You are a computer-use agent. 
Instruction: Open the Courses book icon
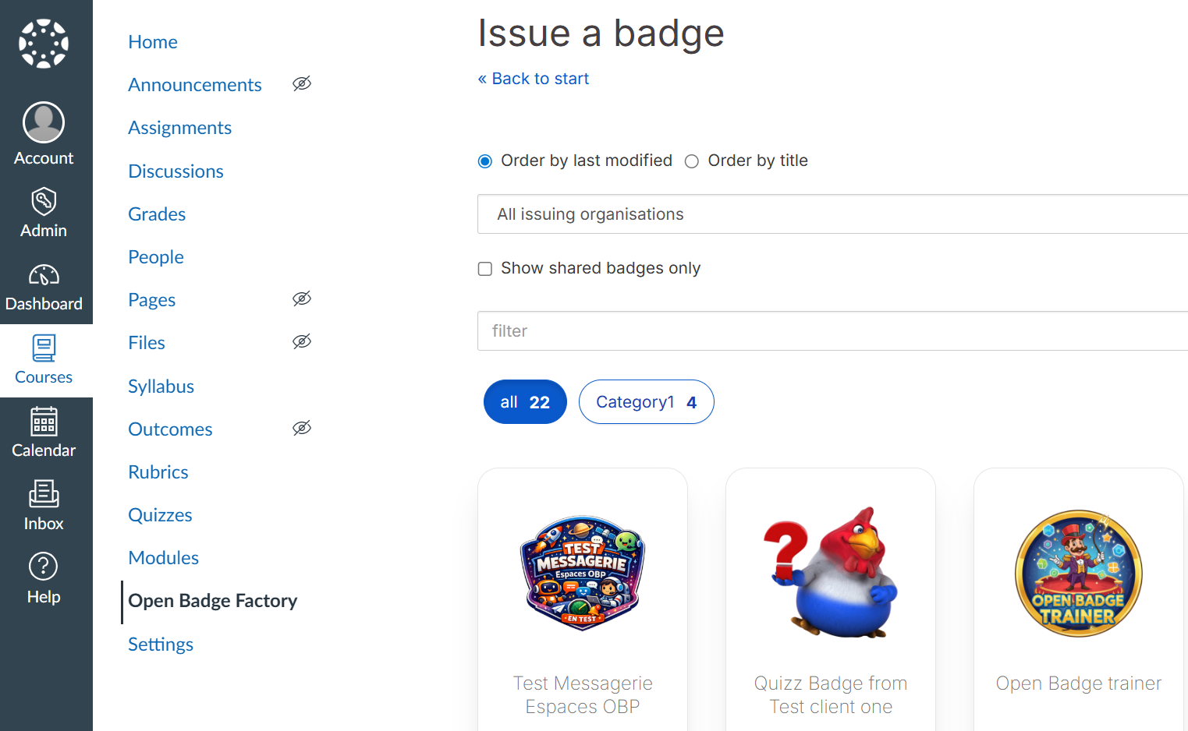tap(44, 348)
